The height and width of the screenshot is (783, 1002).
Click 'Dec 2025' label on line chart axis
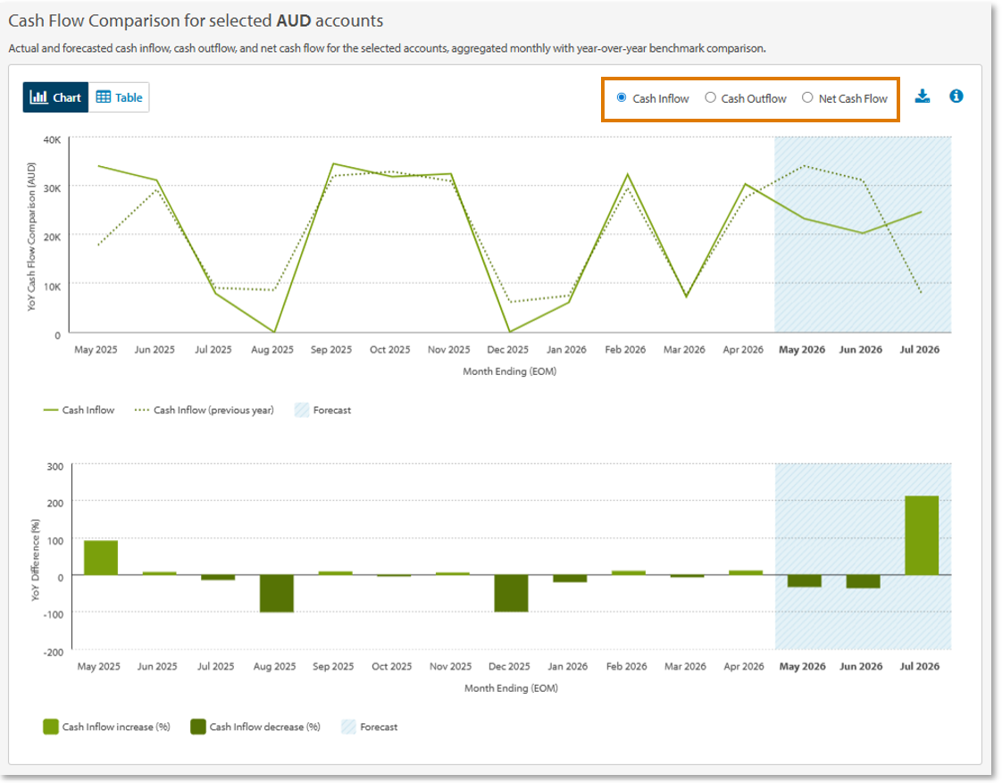pos(507,349)
